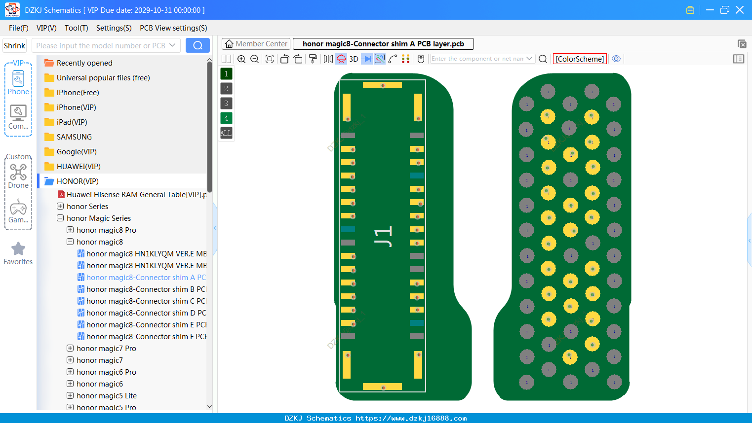752x423 pixels.
Task: Open the Tool(T) menu
Action: click(x=77, y=28)
